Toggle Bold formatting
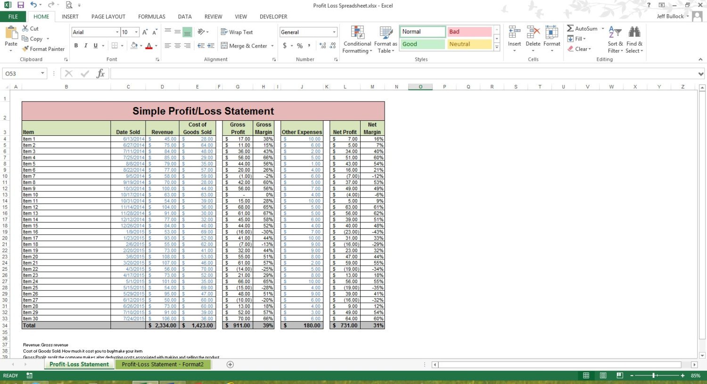Viewport: 707px width, 384px height. point(76,46)
